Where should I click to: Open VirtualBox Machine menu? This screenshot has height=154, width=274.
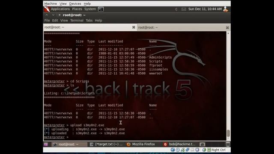(x=51, y=4)
